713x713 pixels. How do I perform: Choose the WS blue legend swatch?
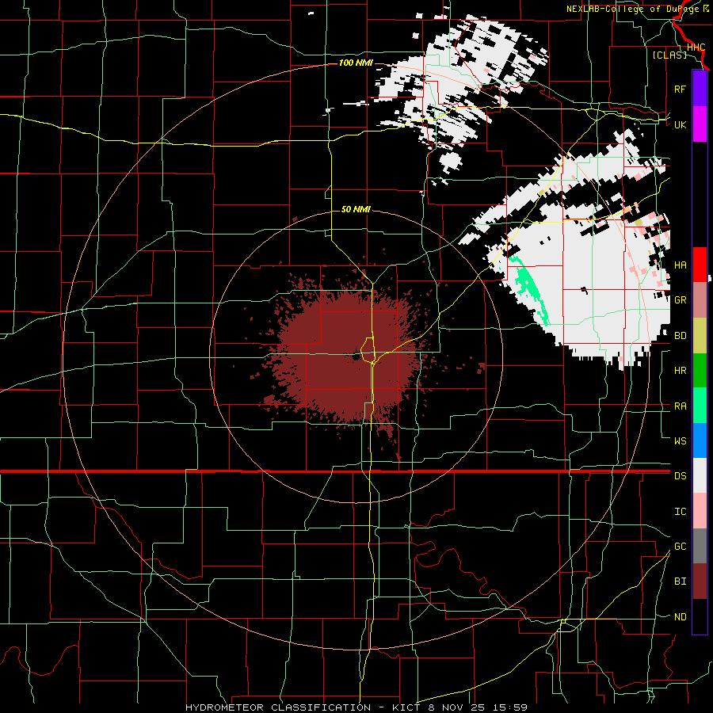[x=700, y=440]
